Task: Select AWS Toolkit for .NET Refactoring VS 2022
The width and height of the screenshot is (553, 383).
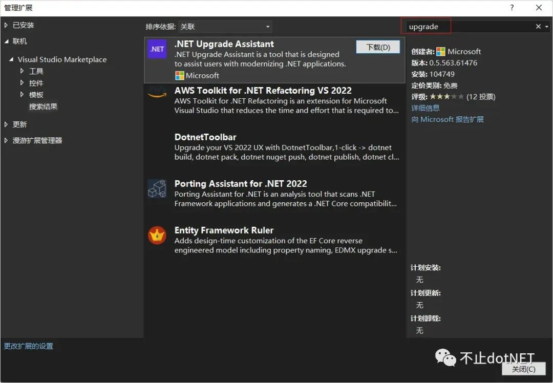Action: coord(263,91)
